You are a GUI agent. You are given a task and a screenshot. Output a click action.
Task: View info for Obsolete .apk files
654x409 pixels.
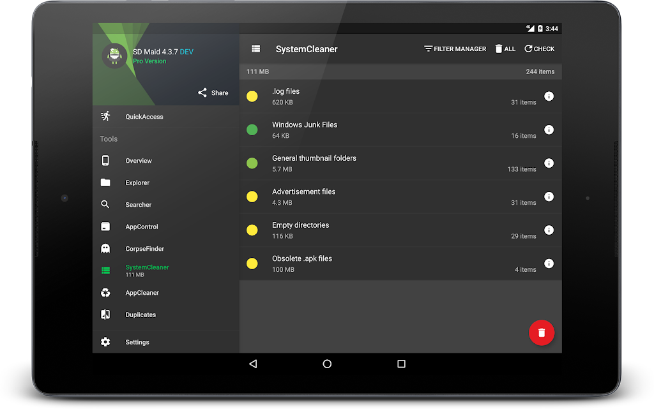548,264
